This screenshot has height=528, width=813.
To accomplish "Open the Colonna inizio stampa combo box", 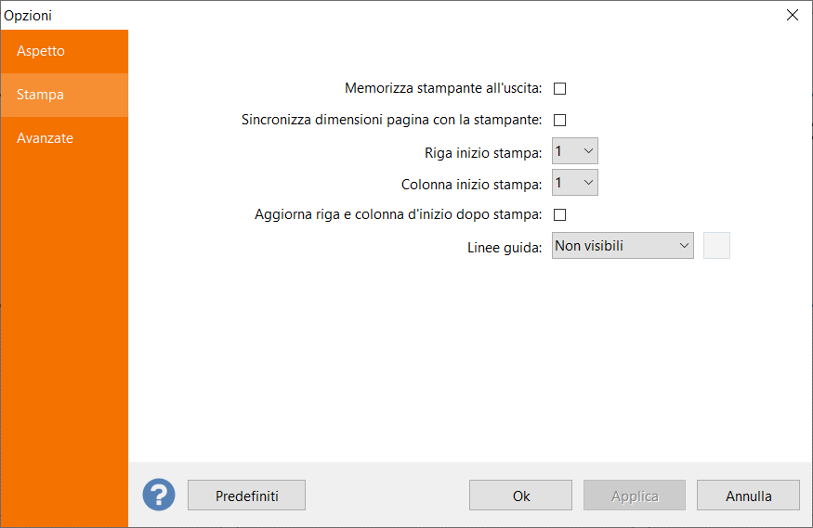I will [575, 183].
